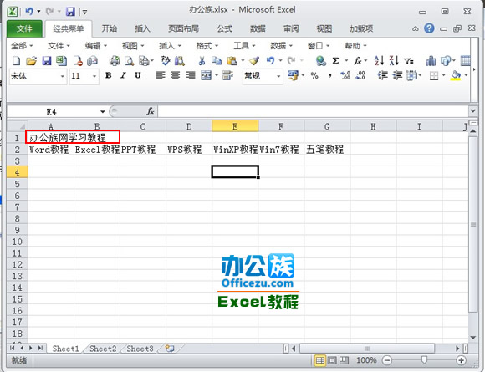
Task: Open the 公式 ribbon tab
Action: pyautogui.click(x=225, y=28)
